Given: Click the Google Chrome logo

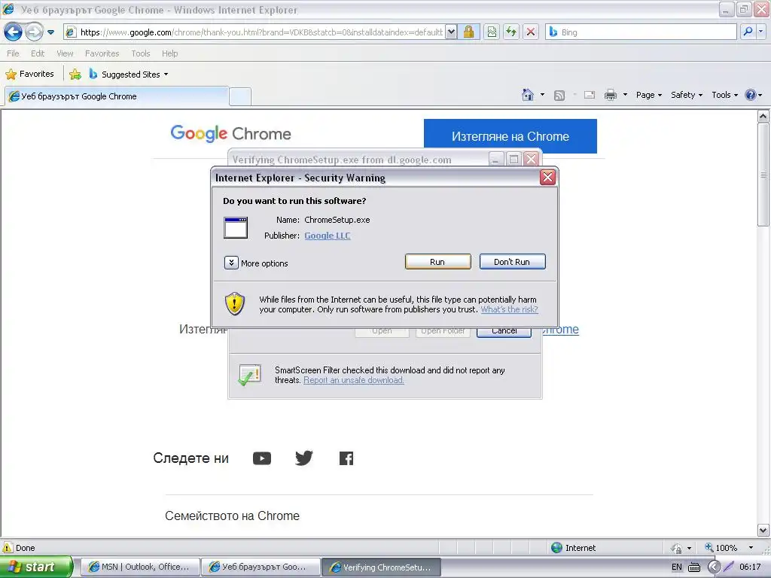Looking at the screenshot, I should click(x=230, y=134).
